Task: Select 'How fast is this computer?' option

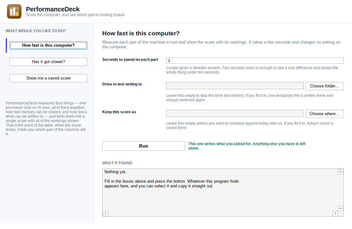Action: click(48, 45)
